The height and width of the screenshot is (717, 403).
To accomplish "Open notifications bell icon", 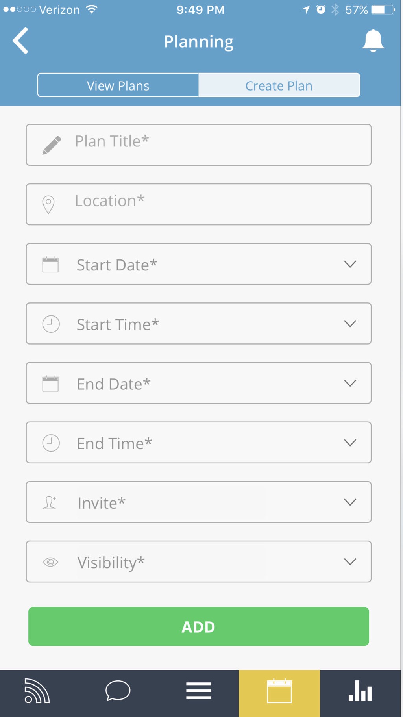I will (x=373, y=41).
